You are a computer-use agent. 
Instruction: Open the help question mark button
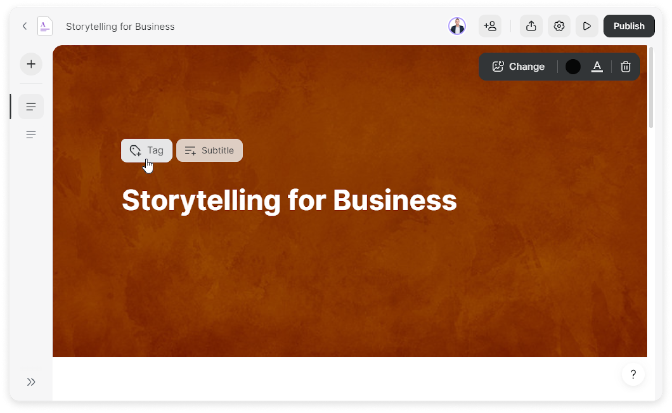tap(633, 374)
